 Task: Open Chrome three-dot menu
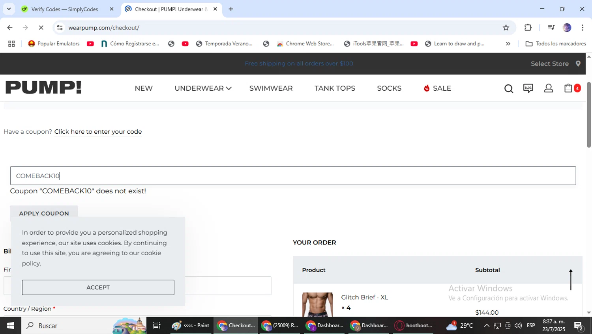coord(583,28)
